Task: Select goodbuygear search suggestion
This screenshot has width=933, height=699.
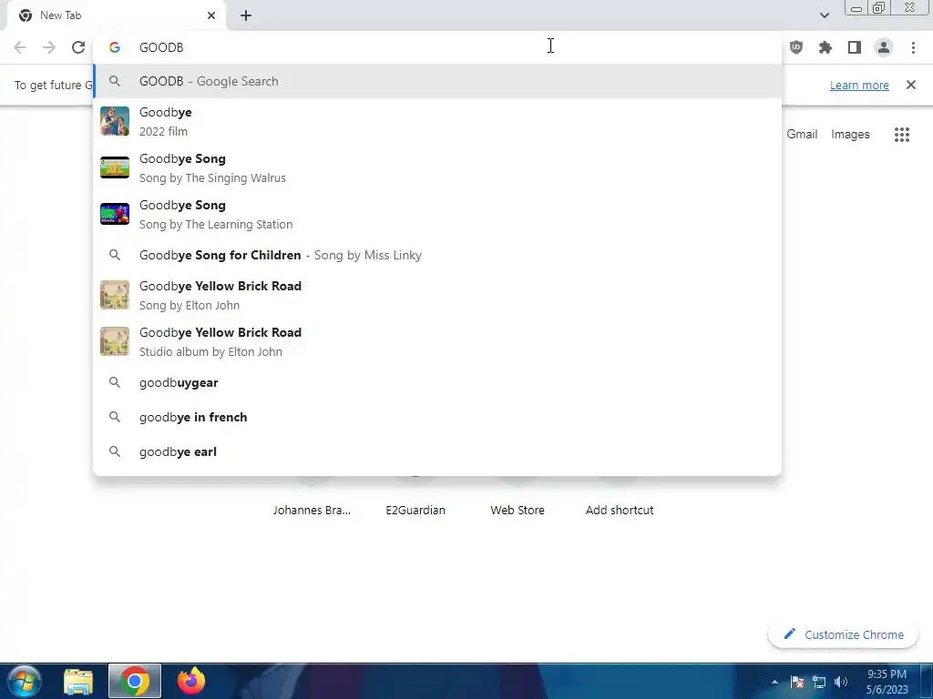Action: point(437,382)
